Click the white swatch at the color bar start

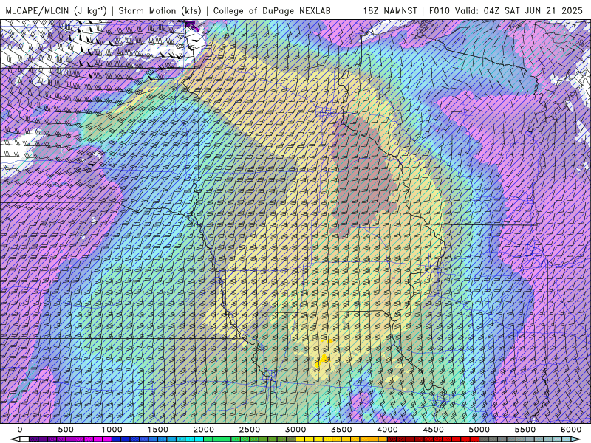(x=24, y=439)
